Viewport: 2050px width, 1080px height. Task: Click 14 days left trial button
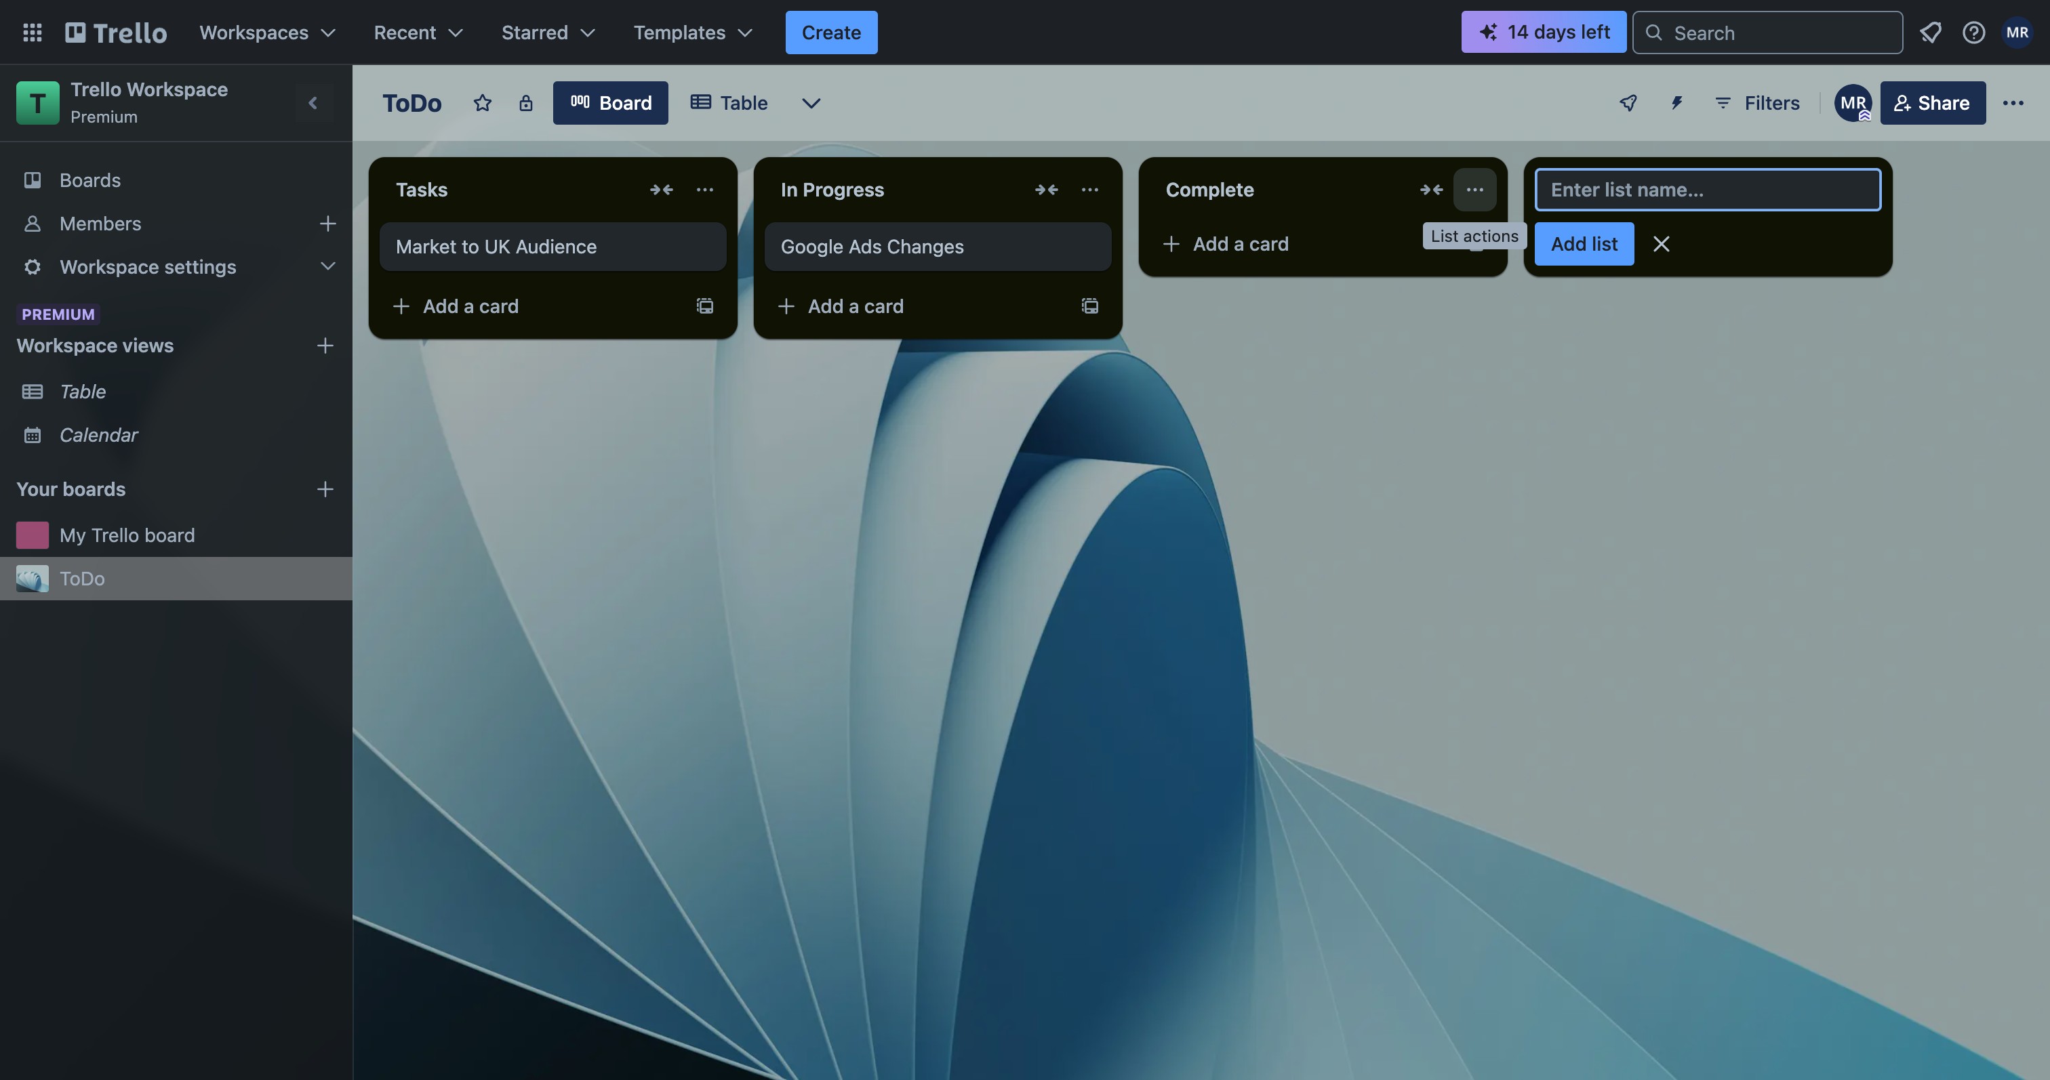click(x=1543, y=32)
